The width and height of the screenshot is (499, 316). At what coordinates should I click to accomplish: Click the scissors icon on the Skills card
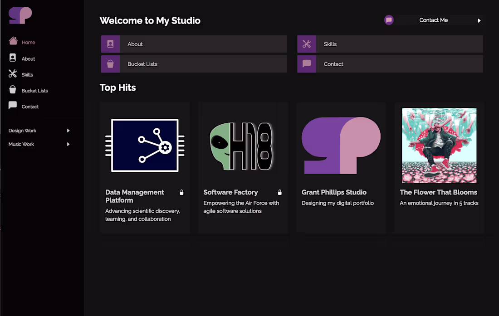(307, 44)
